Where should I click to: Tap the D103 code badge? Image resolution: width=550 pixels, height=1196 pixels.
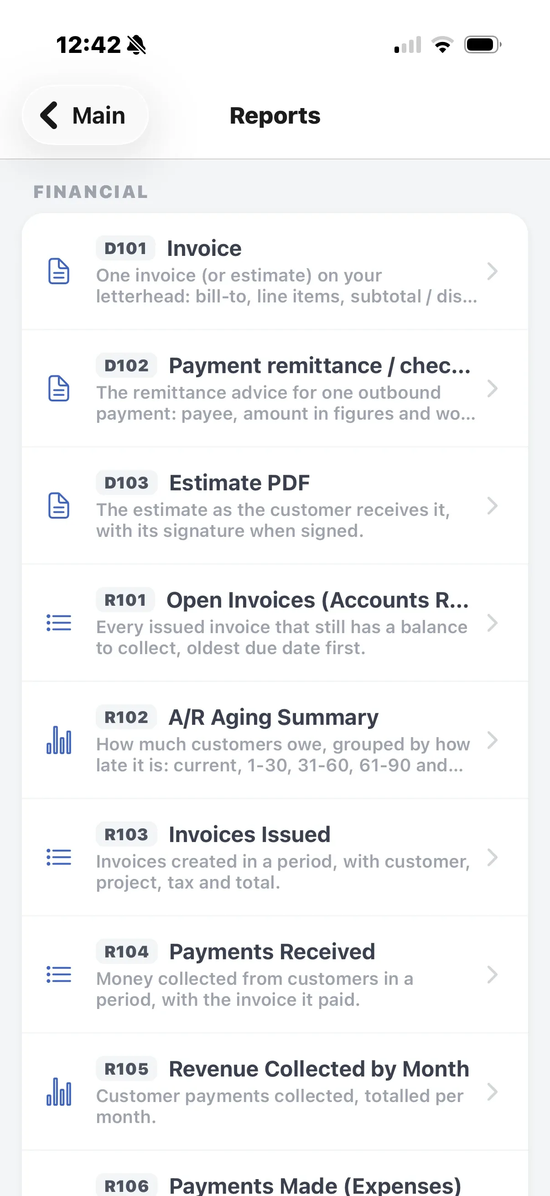(127, 483)
